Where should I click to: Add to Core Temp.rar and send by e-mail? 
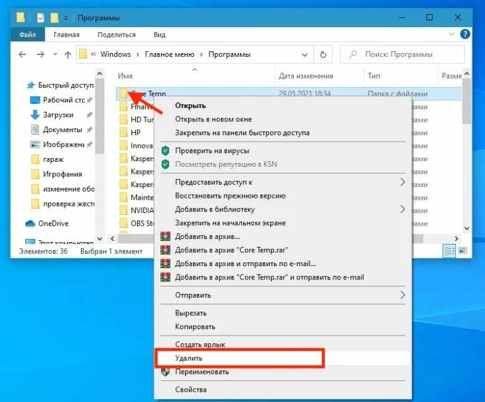(283, 277)
